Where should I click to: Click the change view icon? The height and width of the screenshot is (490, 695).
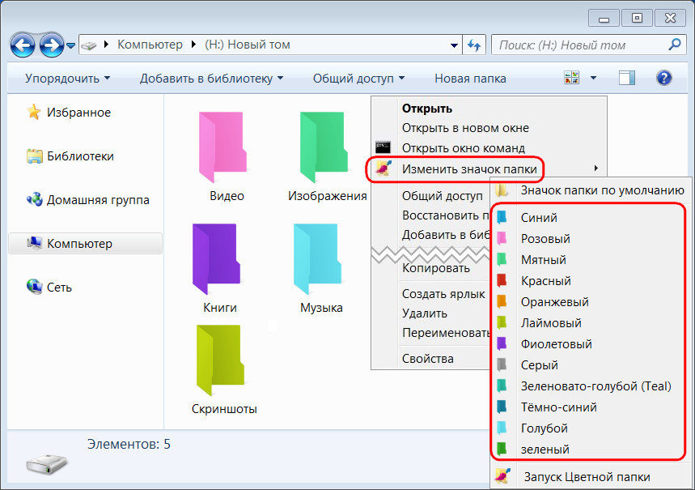pyautogui.click(x=571, y=78)
